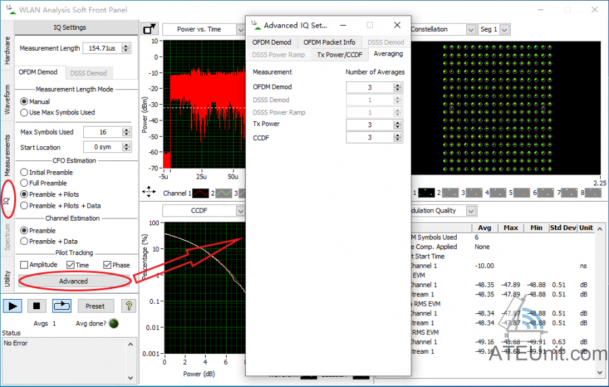Open the Modulation Quality dropdown

[471, 211]
